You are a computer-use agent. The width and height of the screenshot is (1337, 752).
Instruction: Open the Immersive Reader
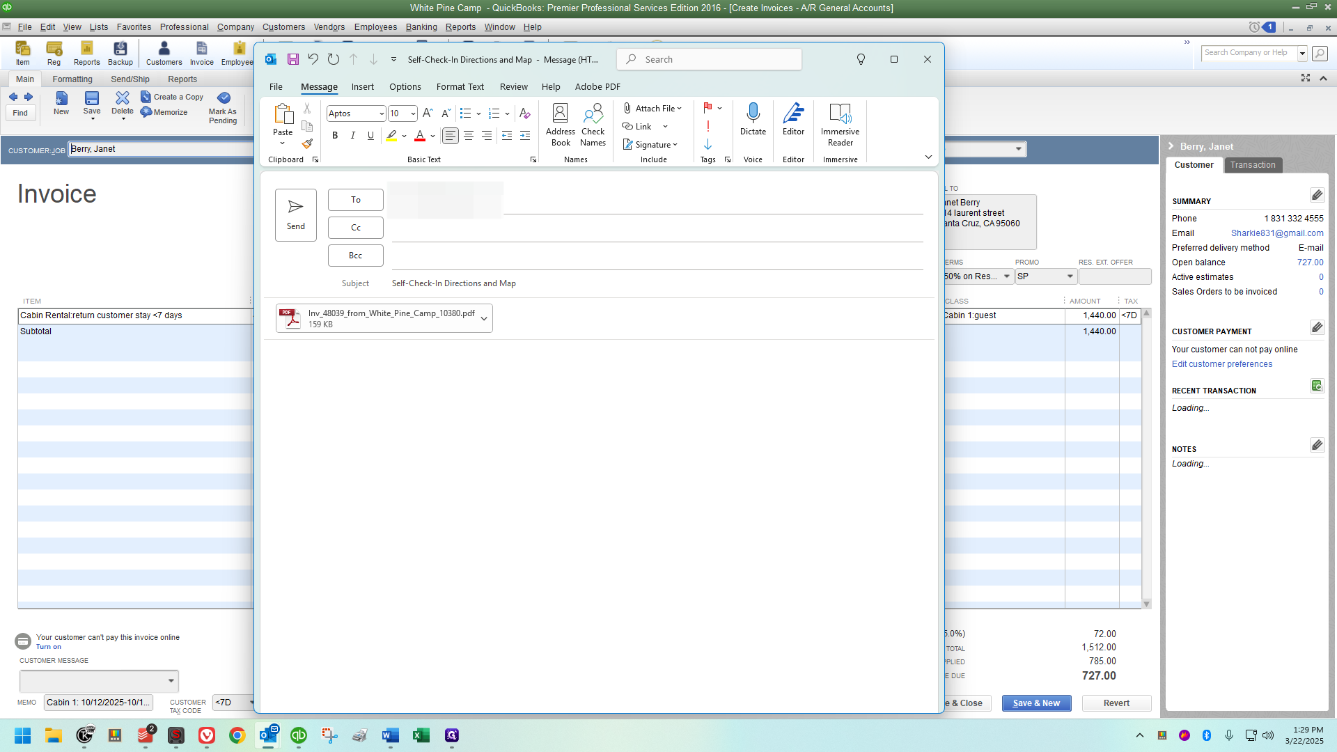[840, 125]
